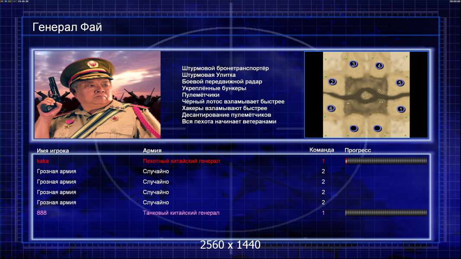Click start position marker 3 on the minimap
The width and height of the screenshot is (461, 259).
(x=353, y=63)
